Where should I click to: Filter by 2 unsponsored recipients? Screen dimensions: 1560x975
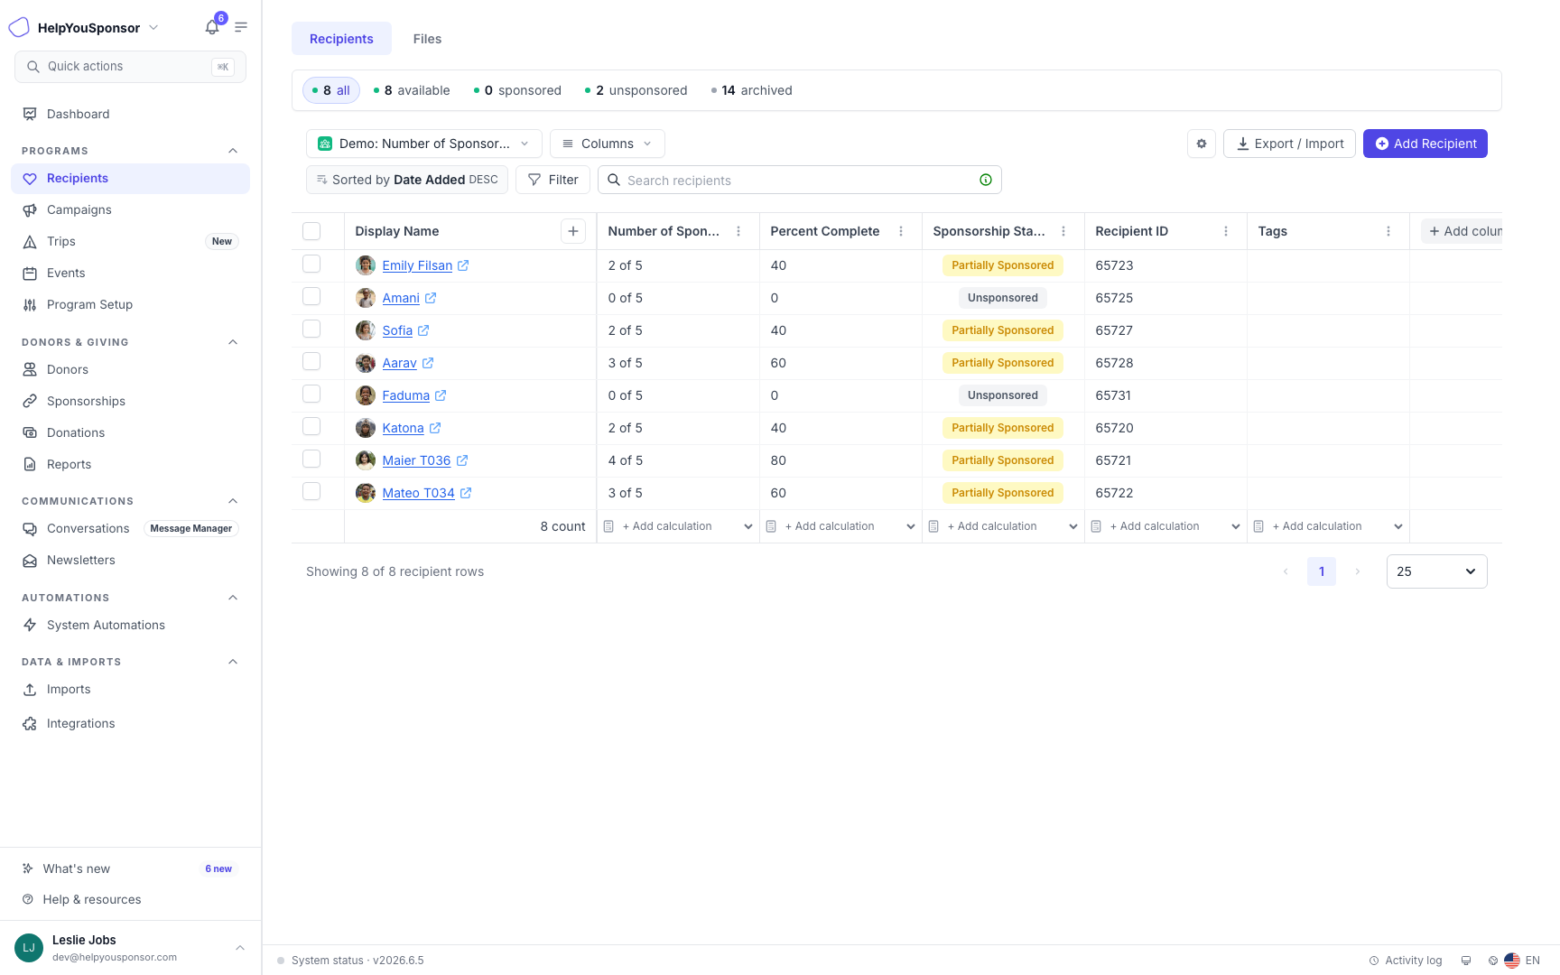pyautogui.click(x=636, y=90)
